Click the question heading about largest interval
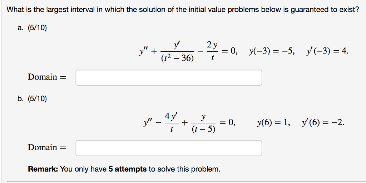 tap(183, 10)
